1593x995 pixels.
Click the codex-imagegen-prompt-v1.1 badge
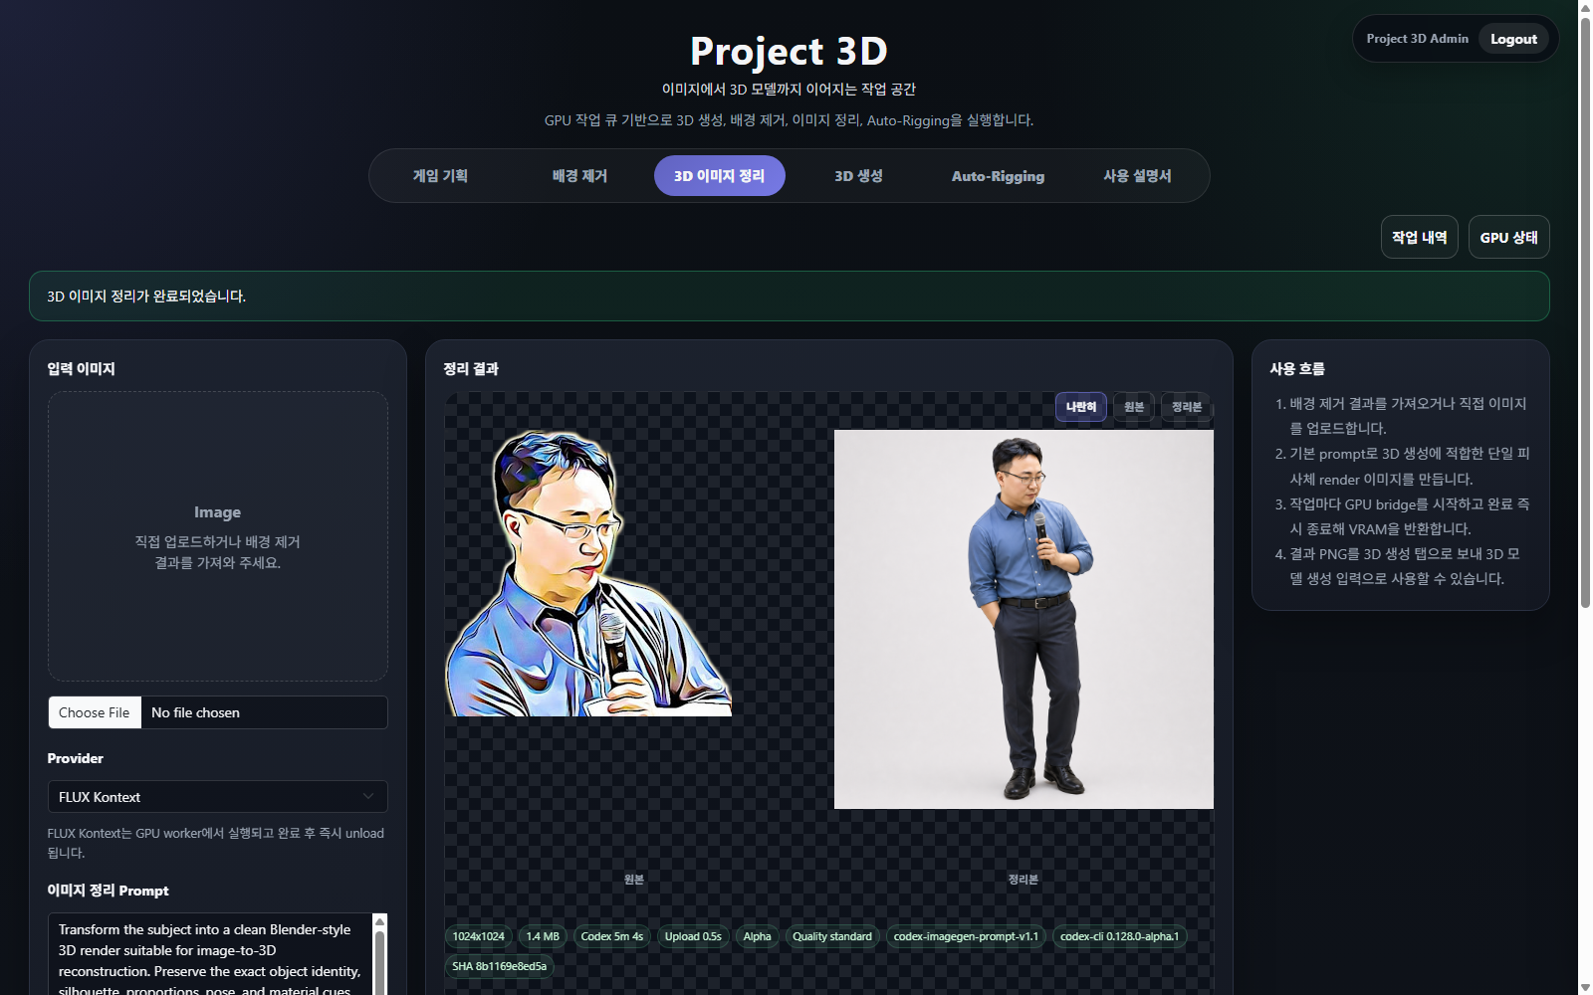tap(966, 936)
